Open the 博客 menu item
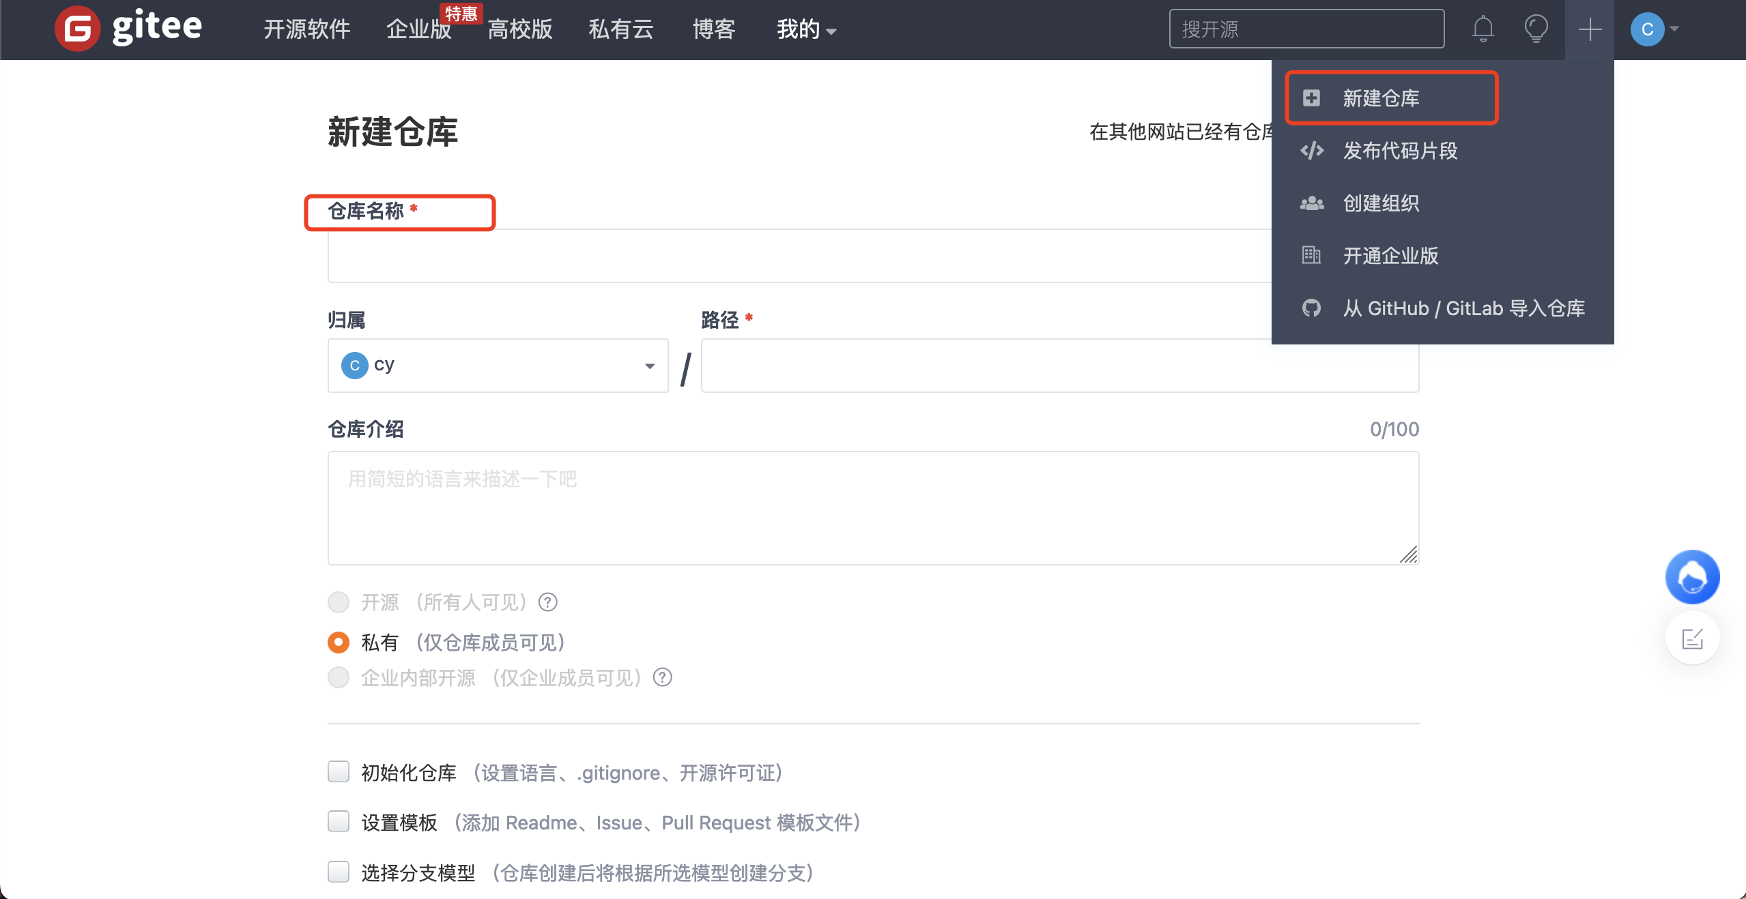Viewport: 1746px width, 899px height. click(713, 29)
